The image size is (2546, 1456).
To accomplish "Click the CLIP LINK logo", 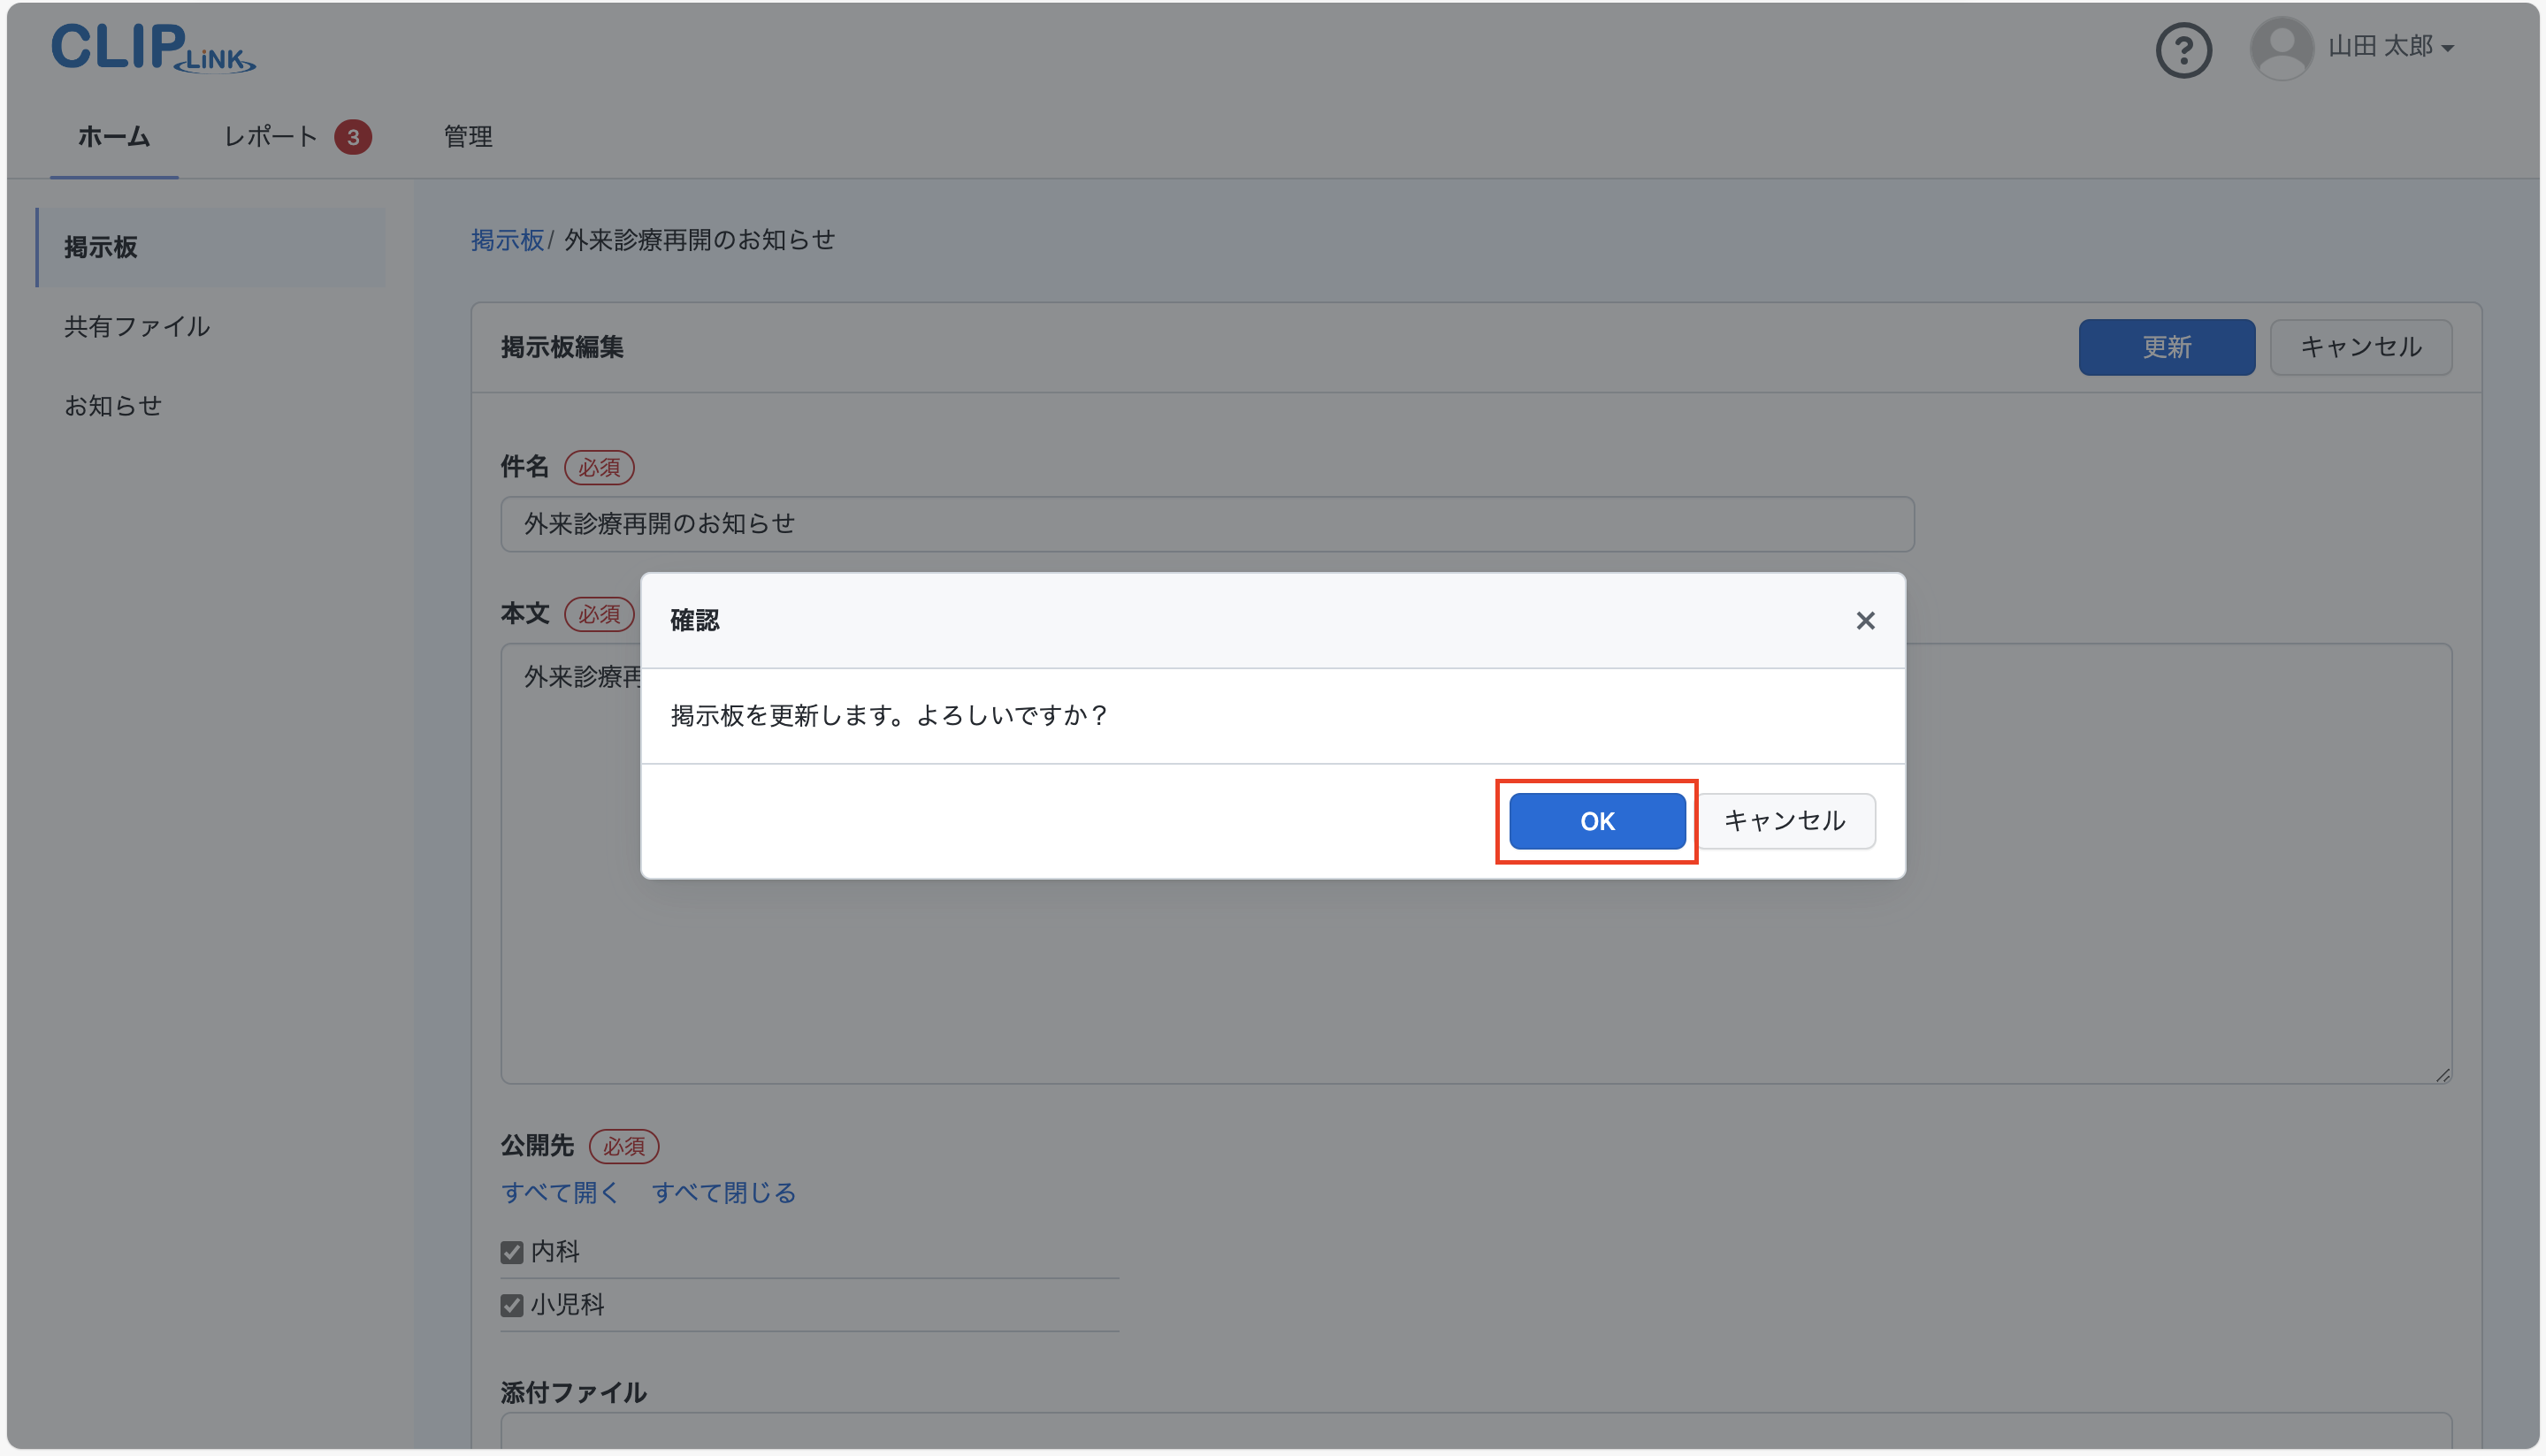I will (153, 47).
